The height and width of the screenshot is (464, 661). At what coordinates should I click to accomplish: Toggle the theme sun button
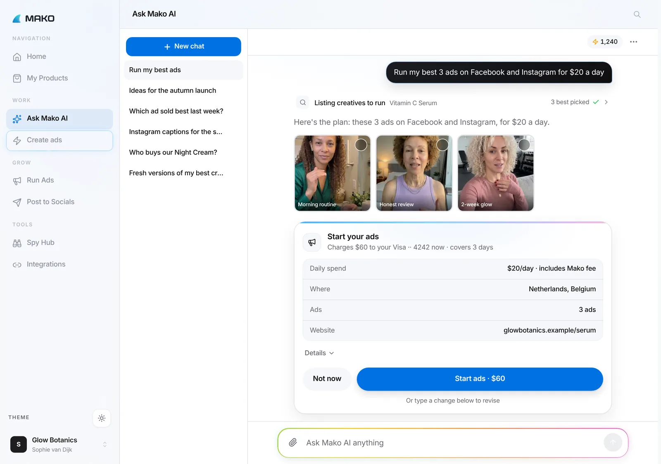pos(102,418)
